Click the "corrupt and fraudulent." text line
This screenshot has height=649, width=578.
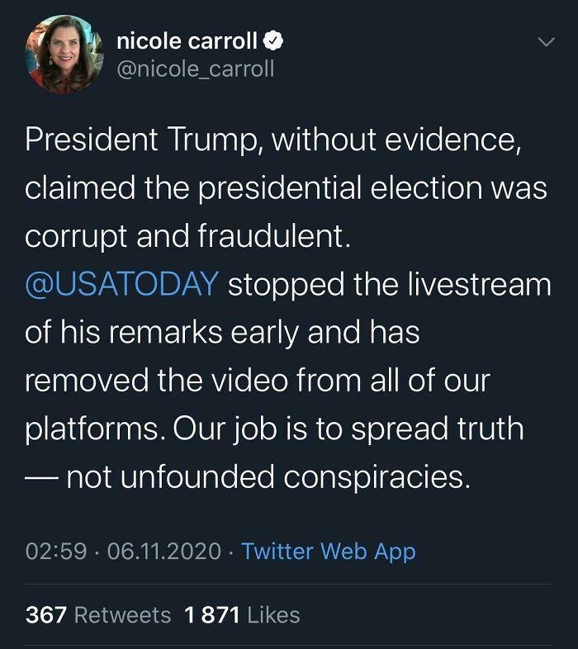tap(188, 236)
